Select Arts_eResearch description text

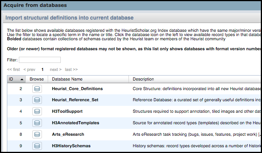[197, 134]
